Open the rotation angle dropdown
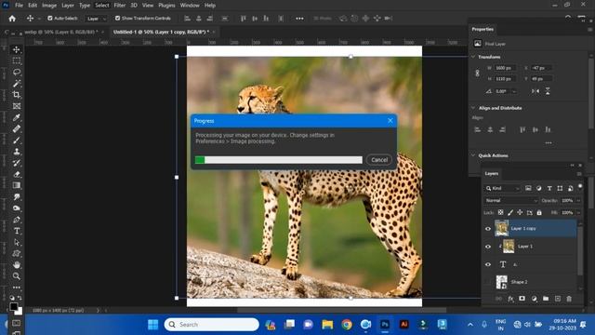The height and width of the screenshot is (335, 595). tap(514, 91)
